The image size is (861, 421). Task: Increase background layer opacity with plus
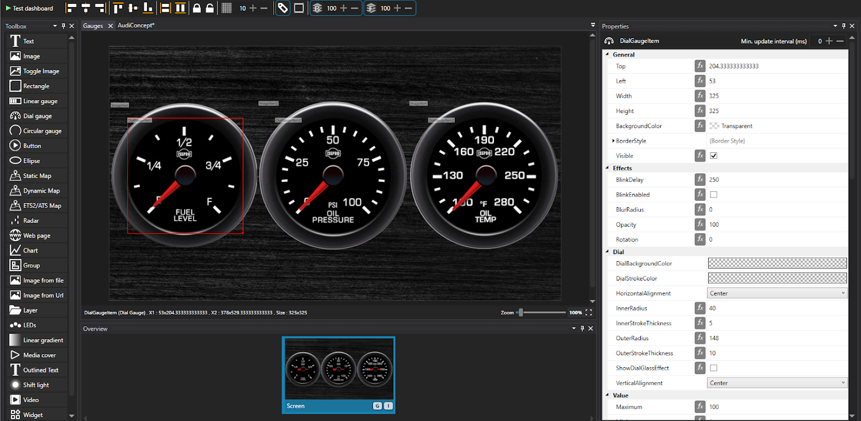(x=343, y=8)
